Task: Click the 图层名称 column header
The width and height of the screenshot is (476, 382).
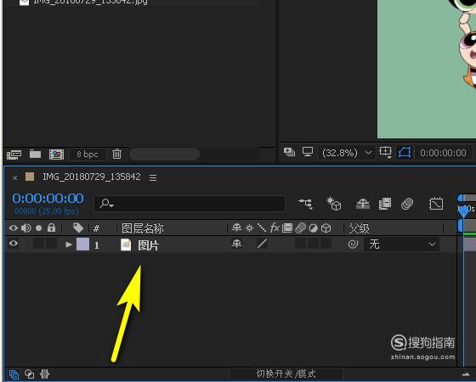Action: [143, 228]
